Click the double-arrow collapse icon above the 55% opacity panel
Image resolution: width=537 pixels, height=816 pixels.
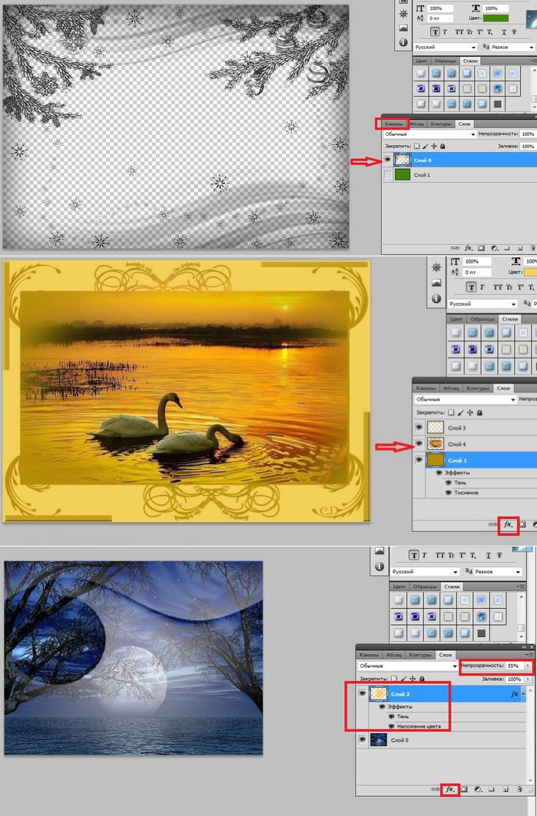coord(524,647)
